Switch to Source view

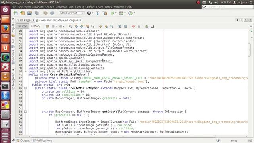22,26
